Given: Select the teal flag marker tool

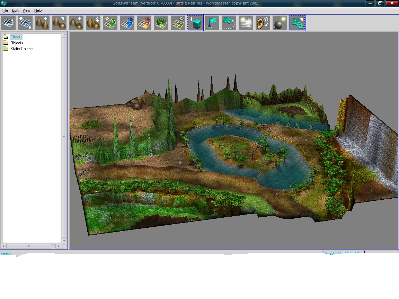Looking at the screenshot, I should (212, 23).
